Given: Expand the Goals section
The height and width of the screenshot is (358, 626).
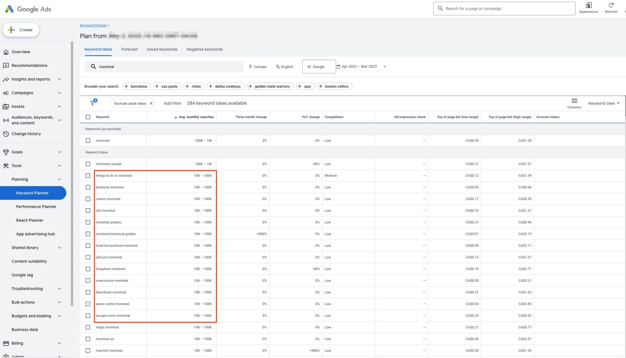Looking at the screenshot, I should coord(59,152).
